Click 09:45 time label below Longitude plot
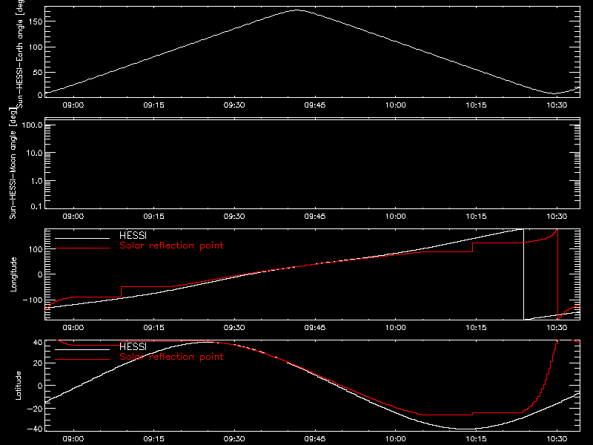 [x=314, y=328]
